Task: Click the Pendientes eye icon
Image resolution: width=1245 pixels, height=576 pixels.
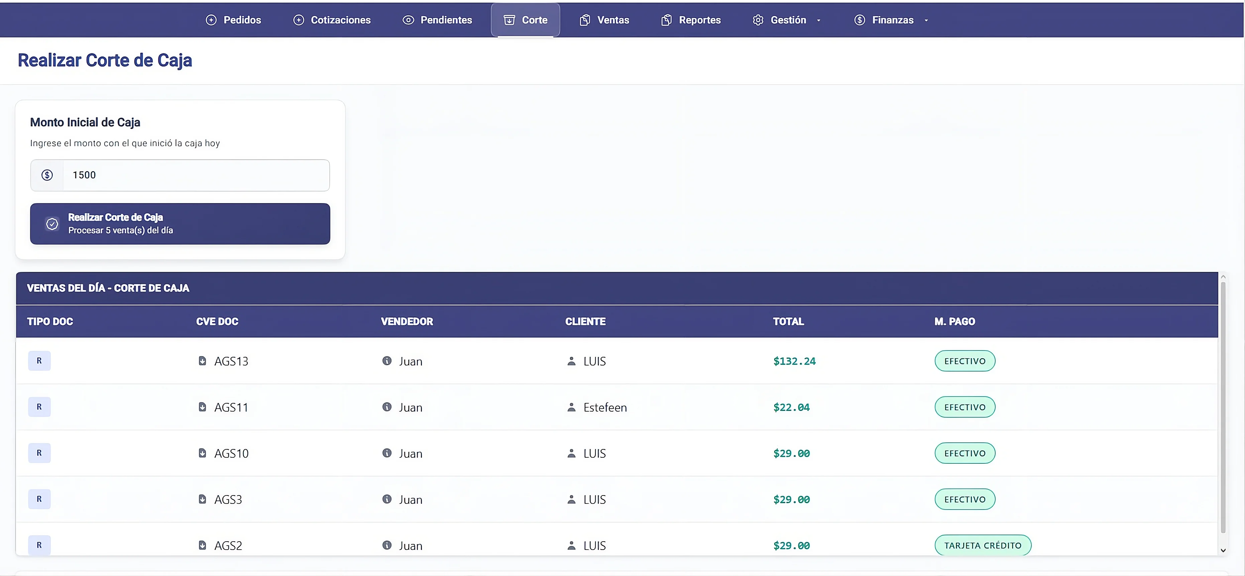Action: click(x=409, y=20)
